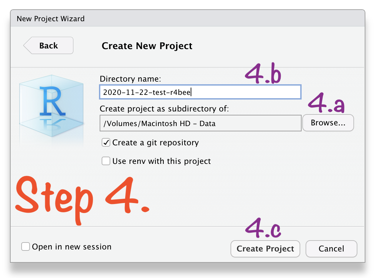374x278 pixels.
Task: Dismiss the wizard with the Cancel button
Action: click(x=331, y=249)
